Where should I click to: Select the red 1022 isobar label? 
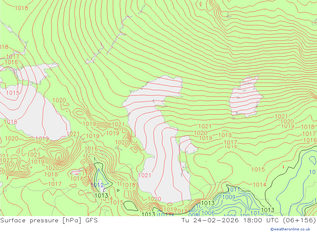click(x=6, y=160)
